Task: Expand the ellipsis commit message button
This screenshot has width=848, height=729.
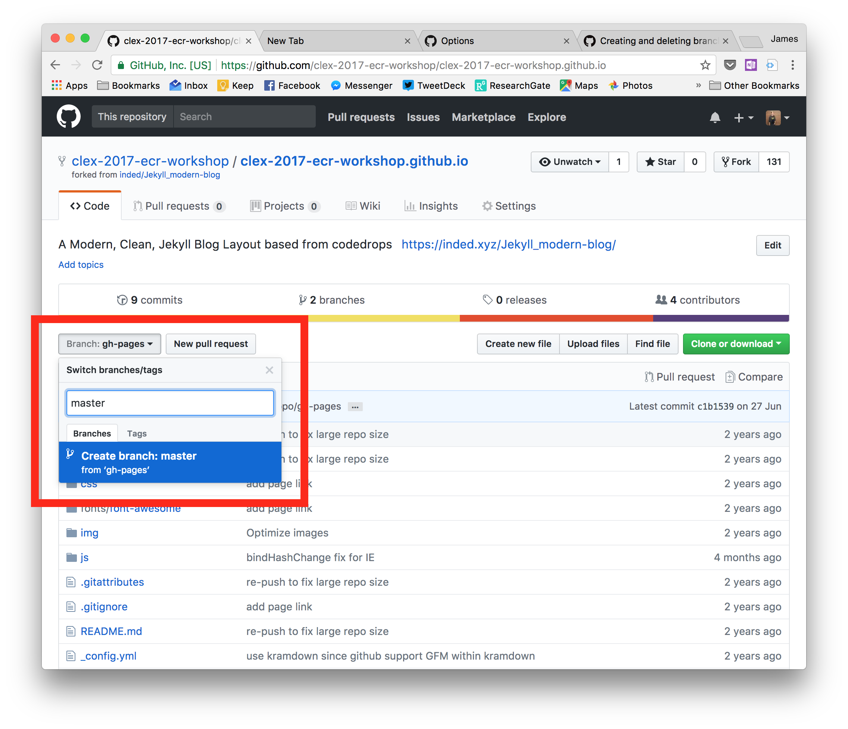Action: 355,407
